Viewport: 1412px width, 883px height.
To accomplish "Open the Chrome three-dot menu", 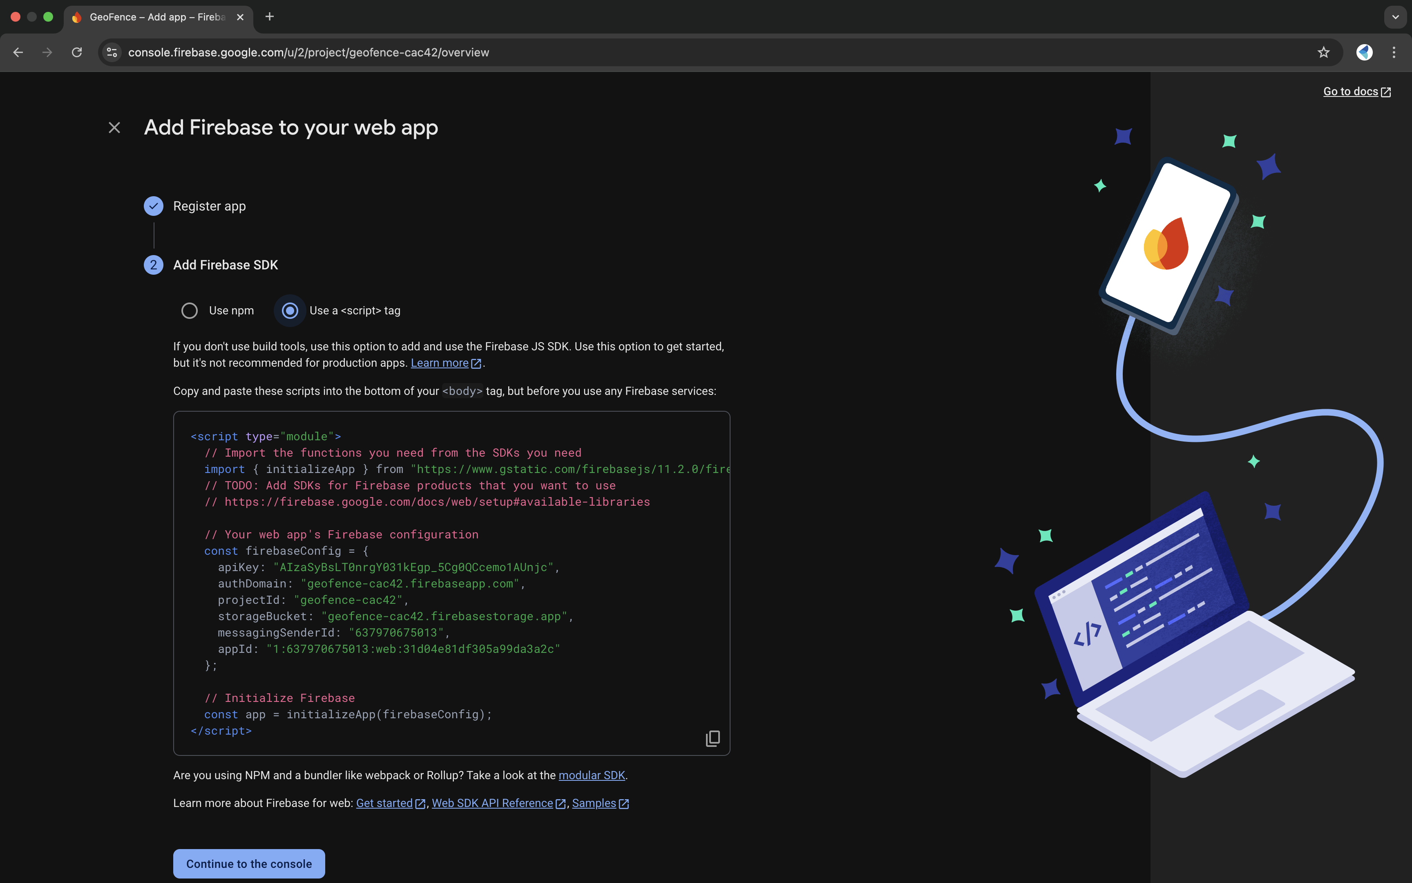I will click(x=1394, y=52).
